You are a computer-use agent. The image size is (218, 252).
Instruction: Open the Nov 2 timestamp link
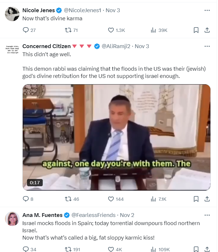(x=127, y=215)
